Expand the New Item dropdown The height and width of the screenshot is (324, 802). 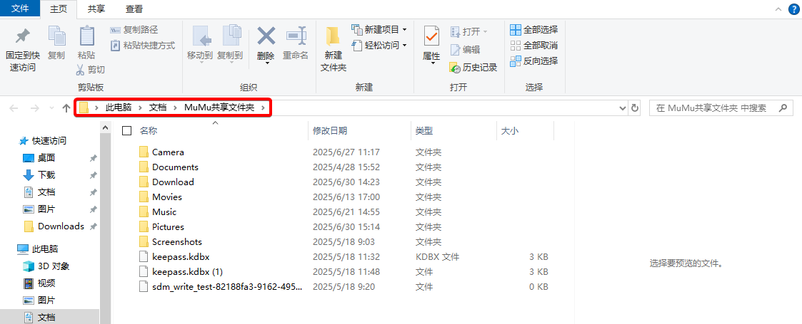click(404, 30)
